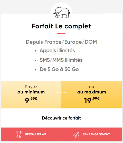Click the red bullet before De 5 Go

pyautogui.click(x=35, y=70)
